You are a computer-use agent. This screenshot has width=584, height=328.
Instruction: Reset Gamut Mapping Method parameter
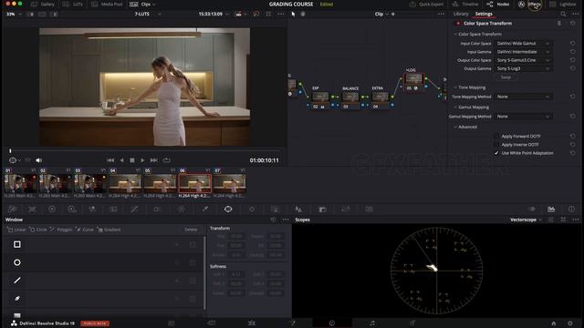coord(572,117)
